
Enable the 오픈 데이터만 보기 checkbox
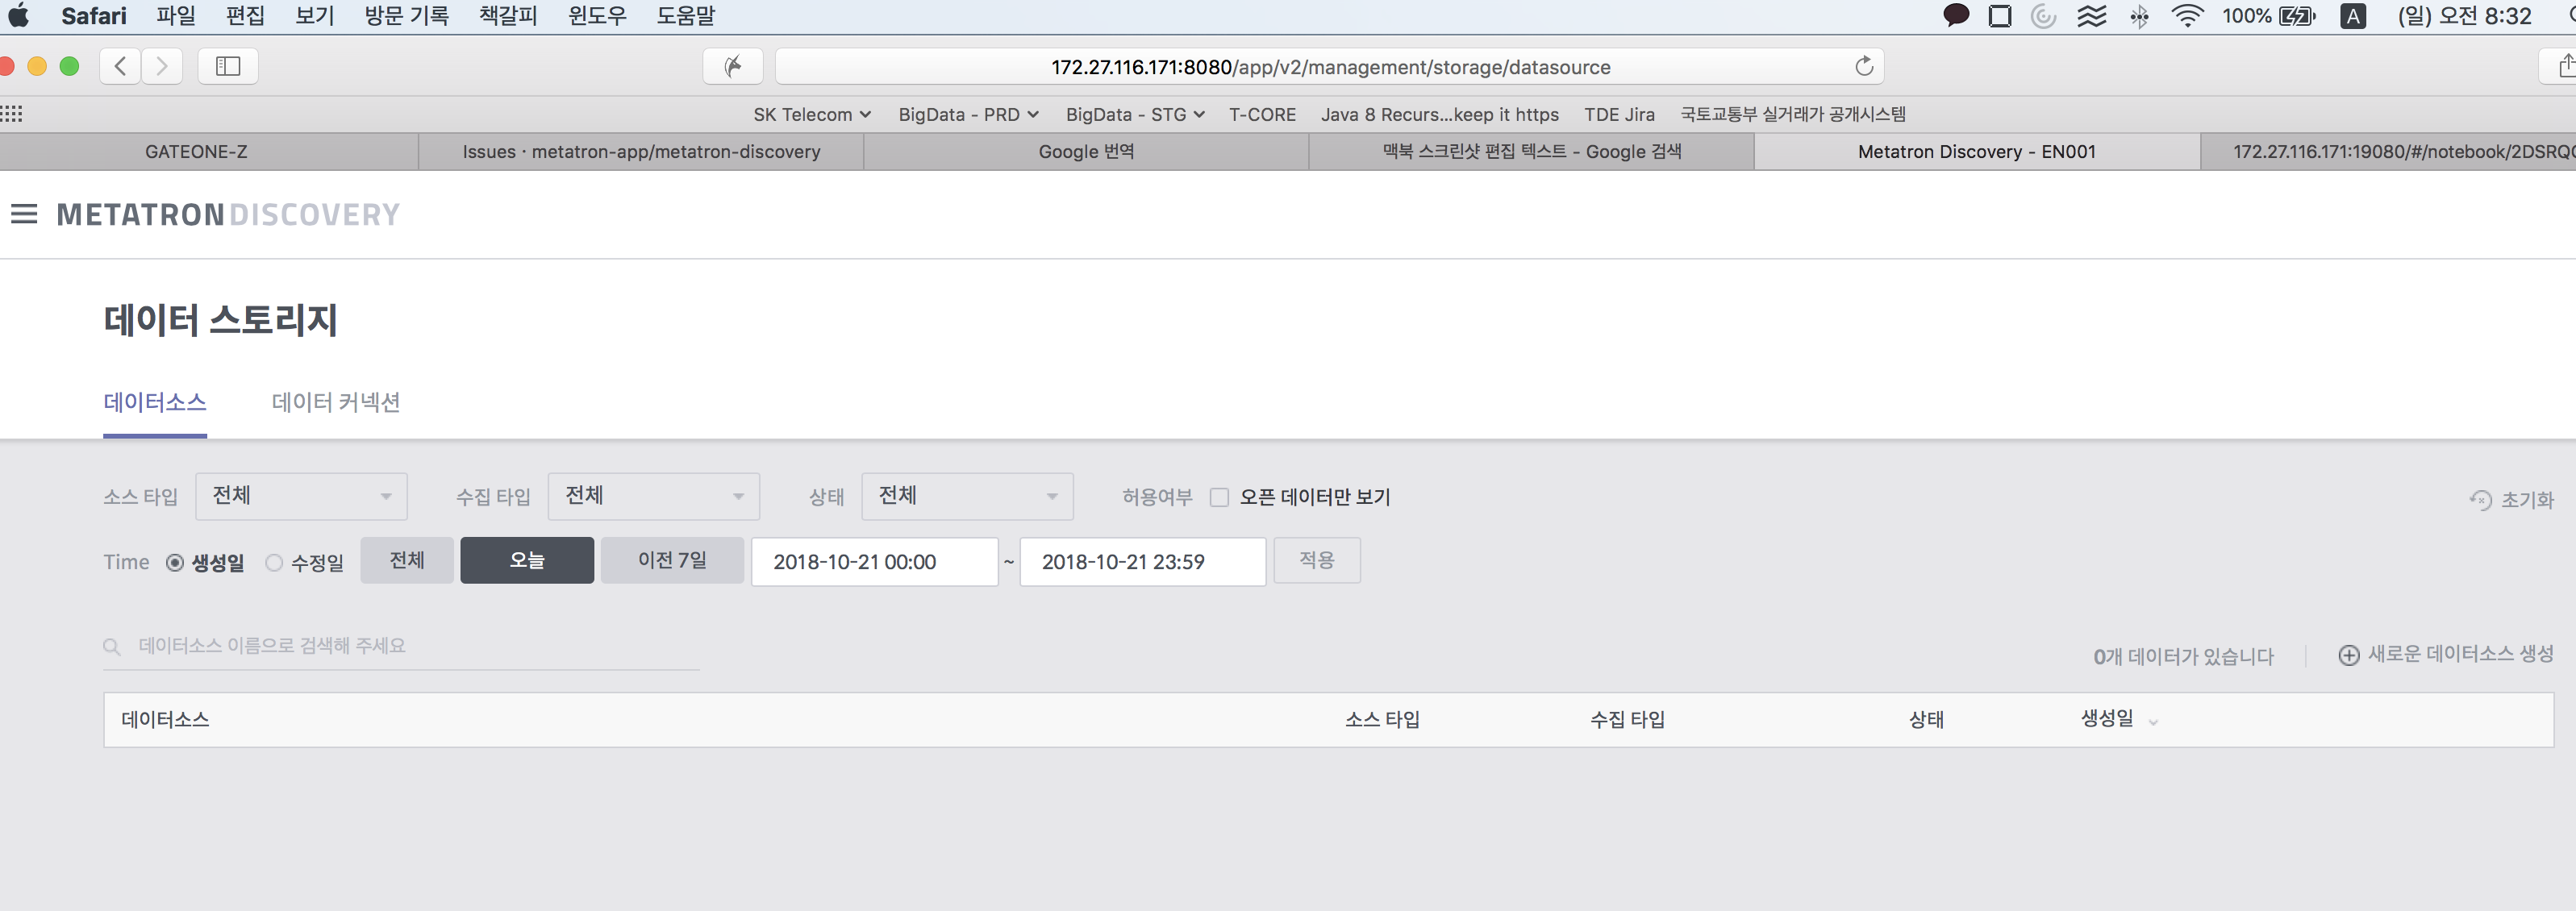(1219, 497)
